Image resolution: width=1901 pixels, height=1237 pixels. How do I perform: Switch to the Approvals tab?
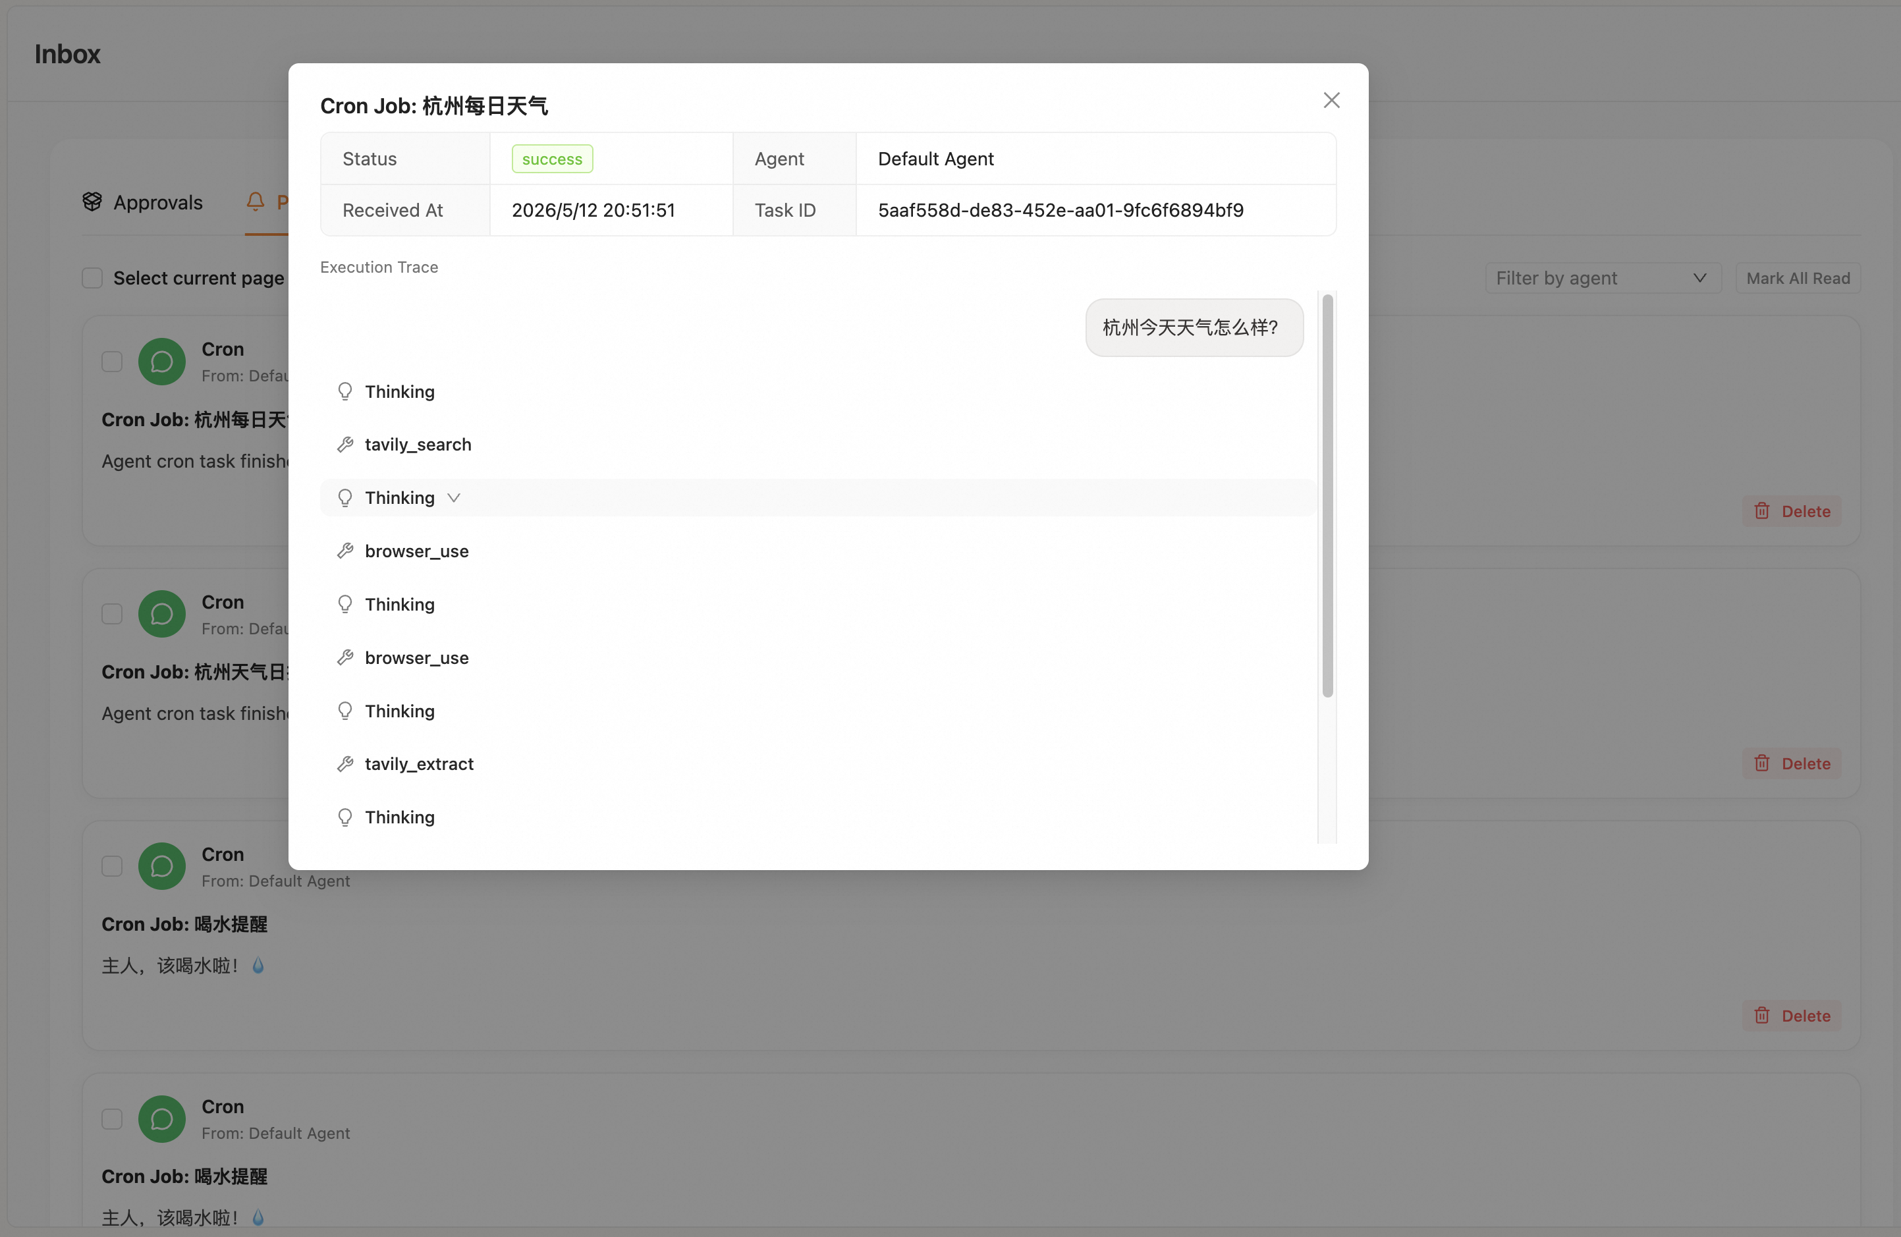click(143, 202)
